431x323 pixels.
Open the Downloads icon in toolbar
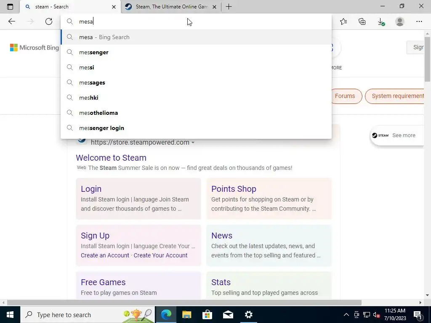pyautogui.click(x=381, y=22)
